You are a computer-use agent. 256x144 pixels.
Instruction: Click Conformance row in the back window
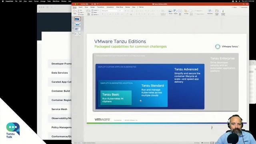click(60, 136)
